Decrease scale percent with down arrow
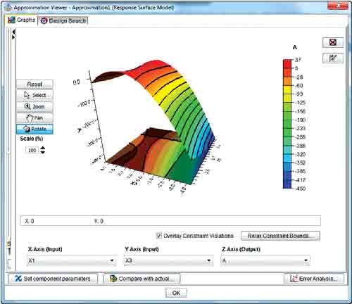Viewport: 352px width, 304px height. [x=42, y=152]
